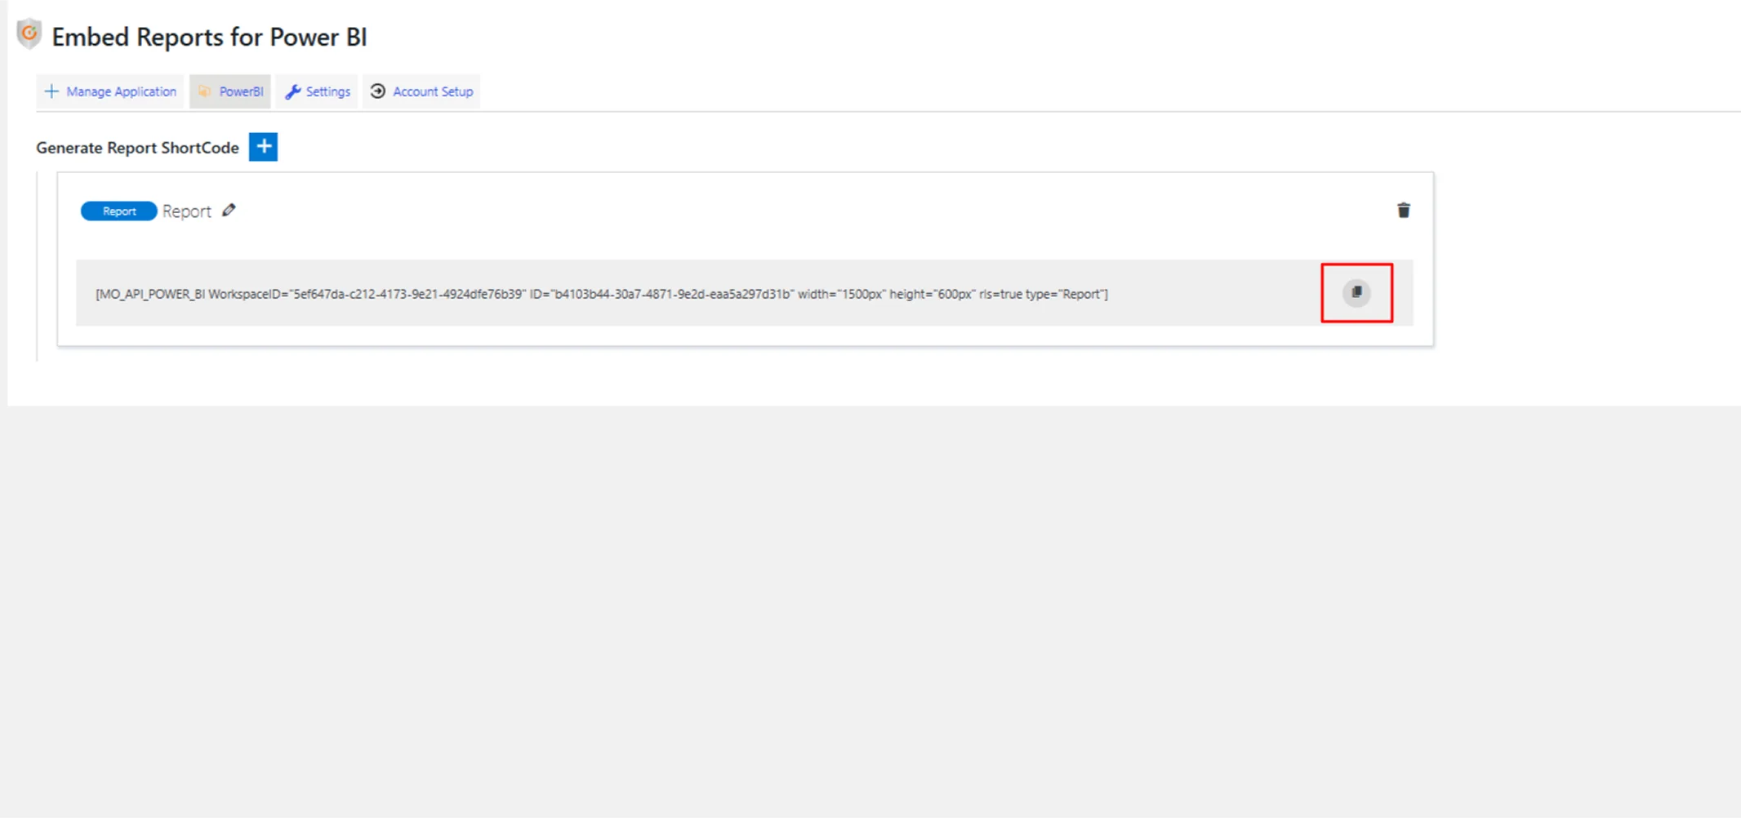
Task: Click the miniOrange shield logo icon
Action: 29,34
